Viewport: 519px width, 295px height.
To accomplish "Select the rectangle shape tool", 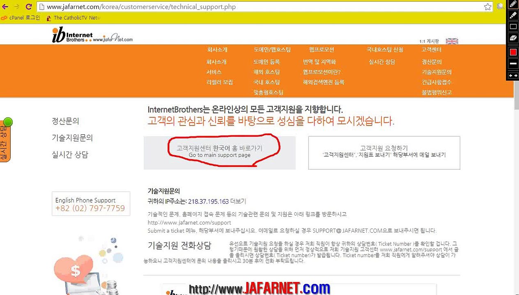I will (x=513, y=27).
